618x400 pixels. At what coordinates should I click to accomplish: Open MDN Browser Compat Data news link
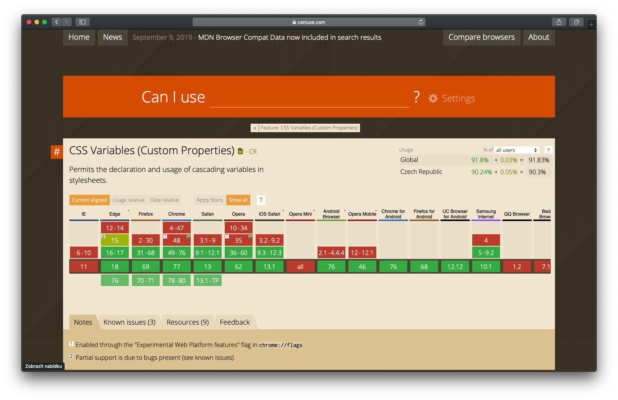290,37
